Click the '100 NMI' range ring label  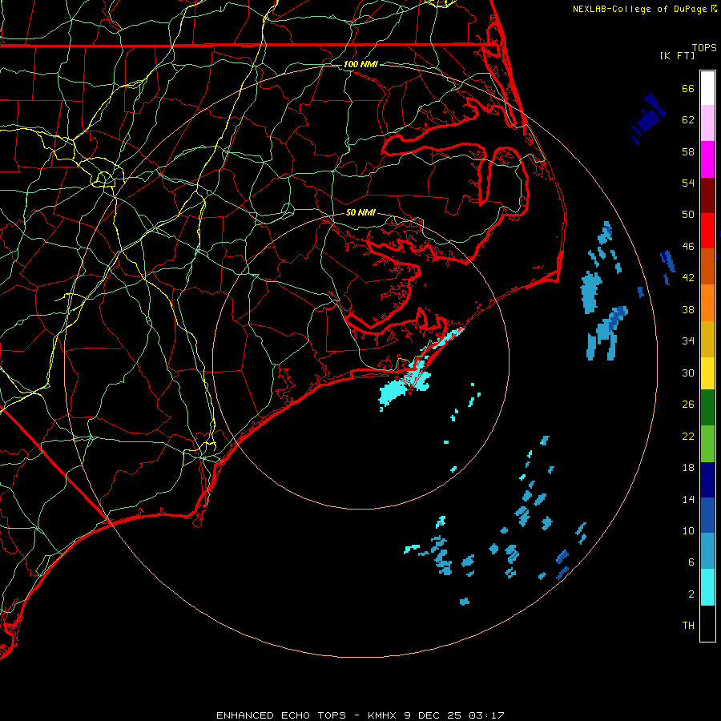point(360,64)
